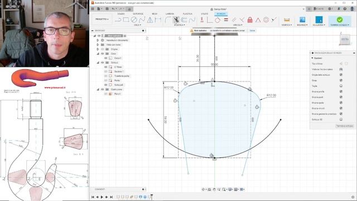Switch to the MESH tab
357x201 pixels.
click(155, 14)
